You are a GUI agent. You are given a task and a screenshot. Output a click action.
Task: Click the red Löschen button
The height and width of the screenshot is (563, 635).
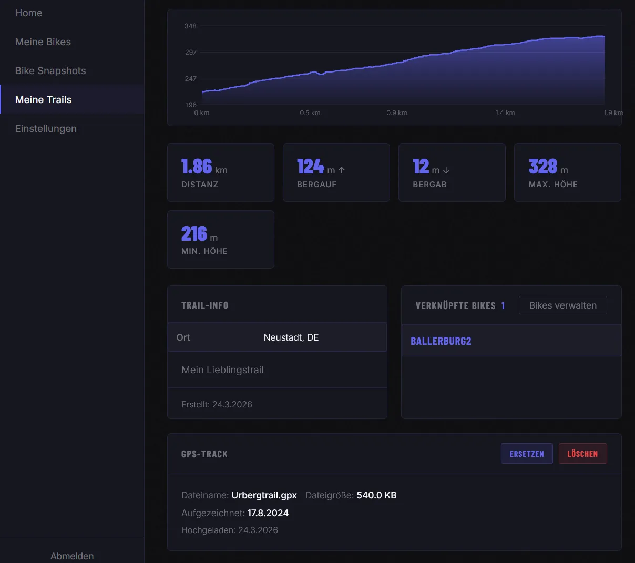(582, 454)
